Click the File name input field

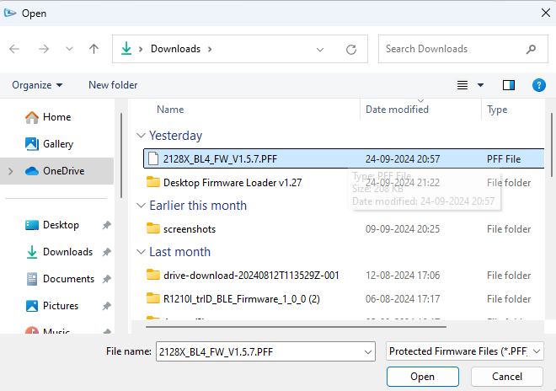click(x=265, y=351)
